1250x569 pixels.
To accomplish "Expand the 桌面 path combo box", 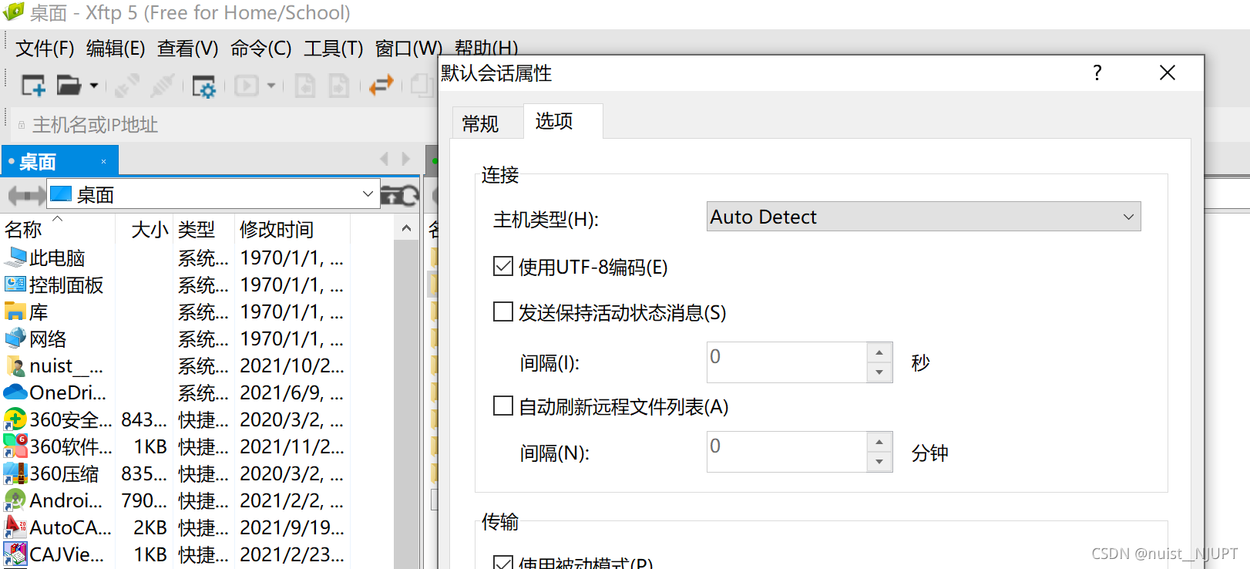I will pos(368,194).
